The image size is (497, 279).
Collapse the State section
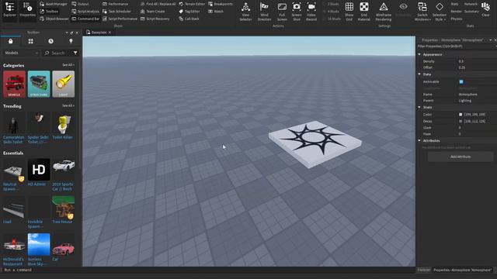tap(419, 107)
